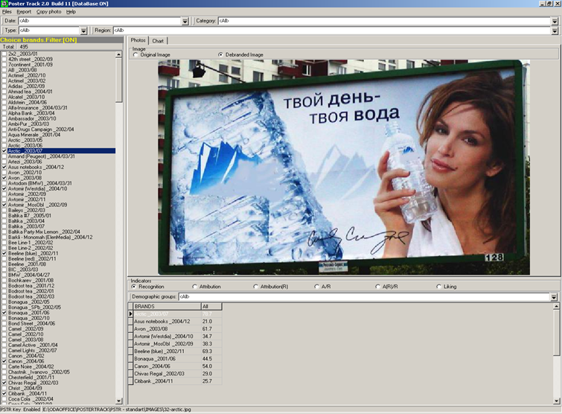Click the brand list scroll-up arrow
Viewport: 562px width, 414px height.
coord(119,55)
